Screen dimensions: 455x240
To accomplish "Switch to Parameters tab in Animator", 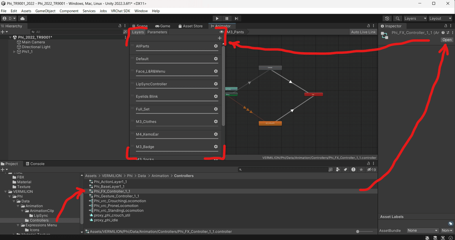I will [157, 32].
